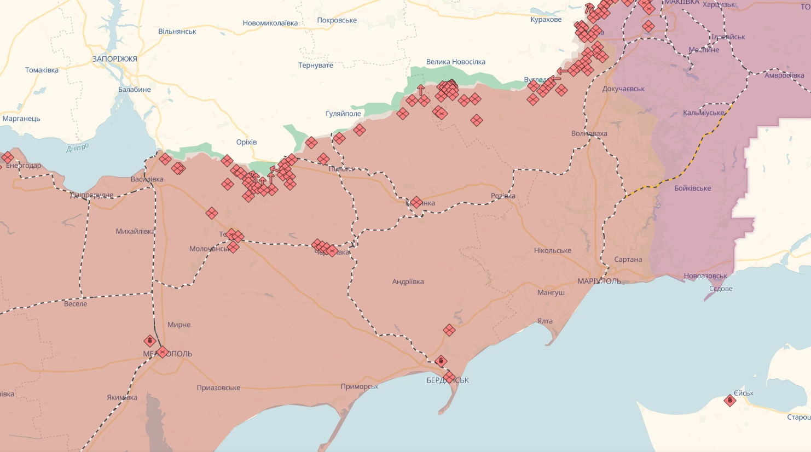Select the headquarters marker northwest of Мелітополь
Viewport: 811px width, 452px height.
click(150, 341)
